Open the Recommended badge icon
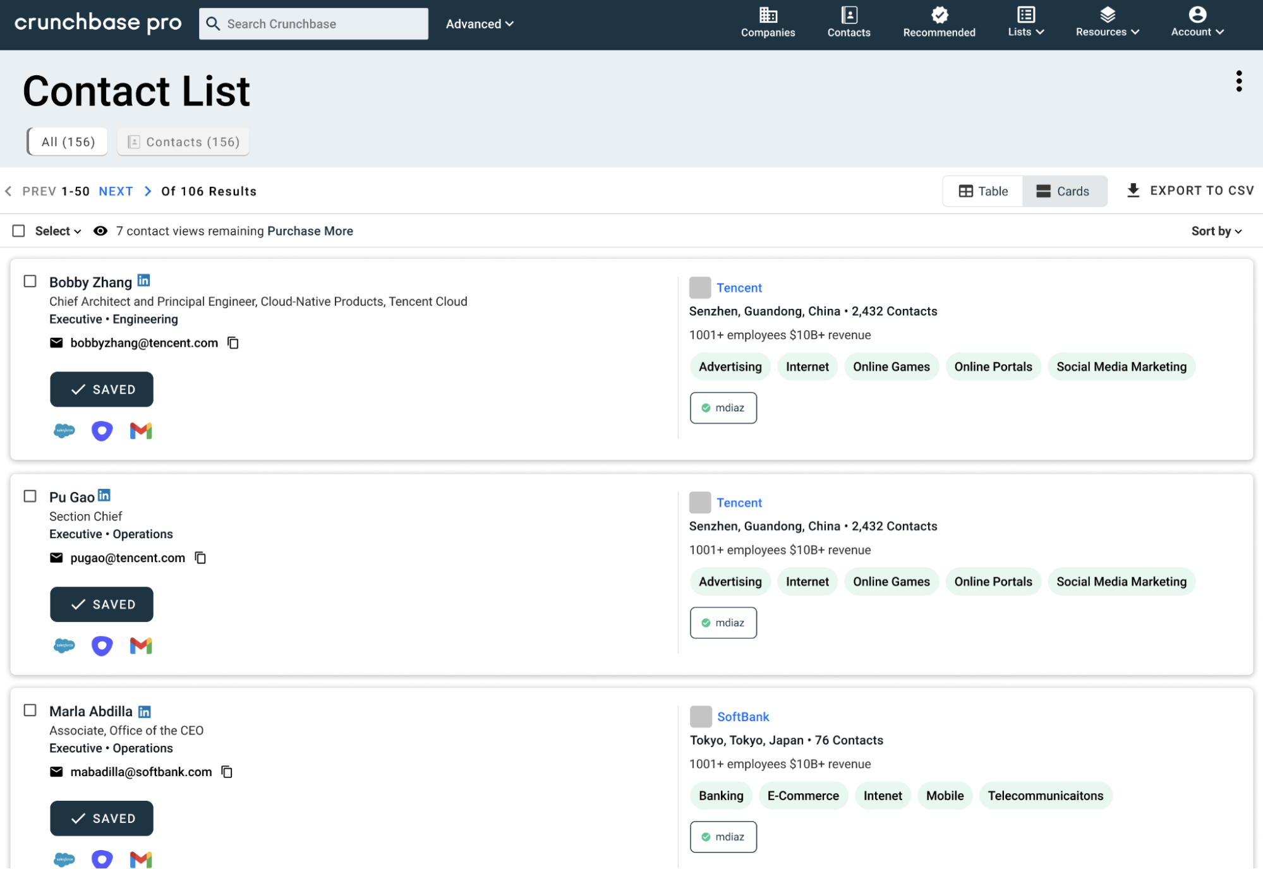The height and width of the screenshot is (869, 1263). point(939,15)
